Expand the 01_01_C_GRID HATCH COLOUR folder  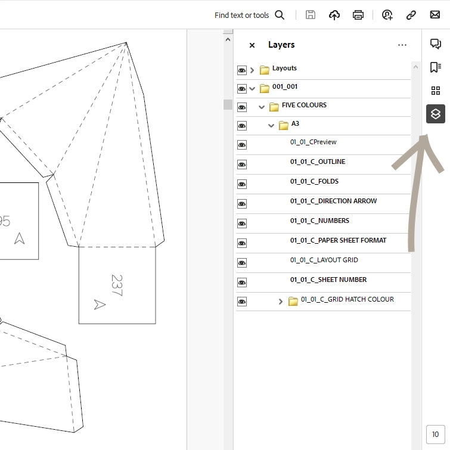(281, 302)
